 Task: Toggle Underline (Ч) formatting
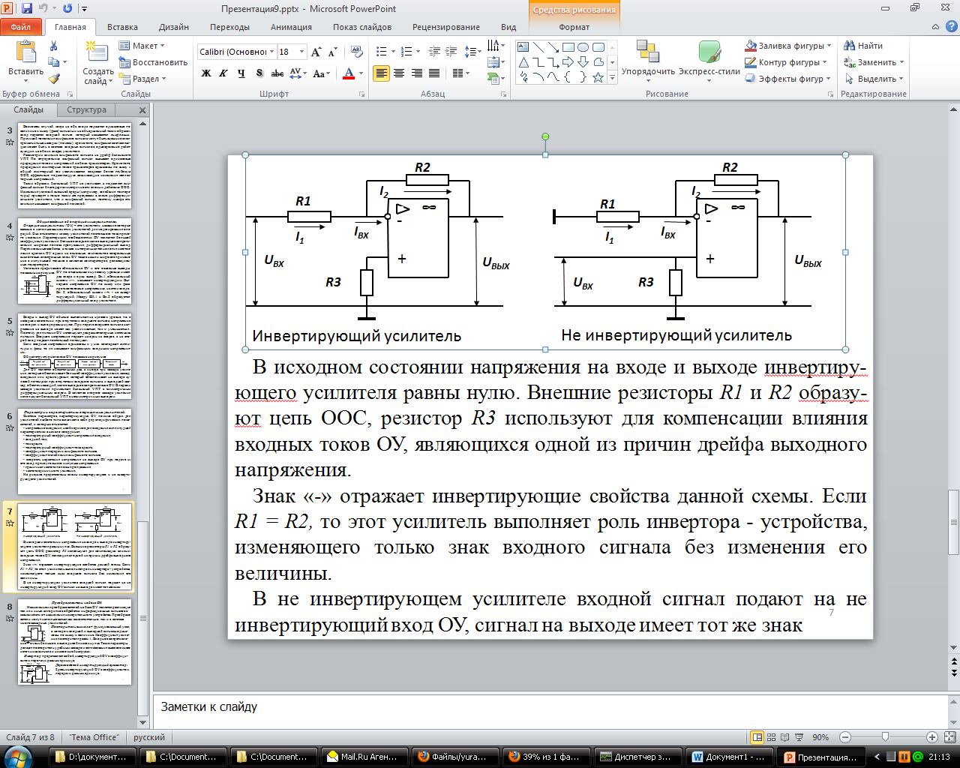(241, 73)
